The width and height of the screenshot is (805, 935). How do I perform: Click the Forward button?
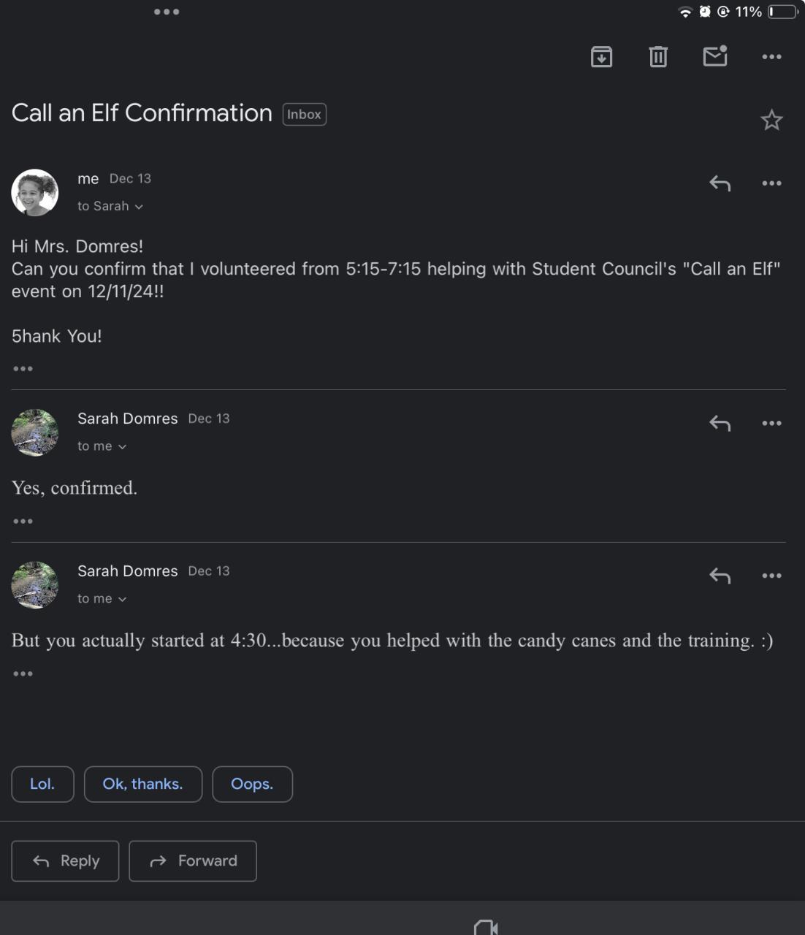pos(193,861)
